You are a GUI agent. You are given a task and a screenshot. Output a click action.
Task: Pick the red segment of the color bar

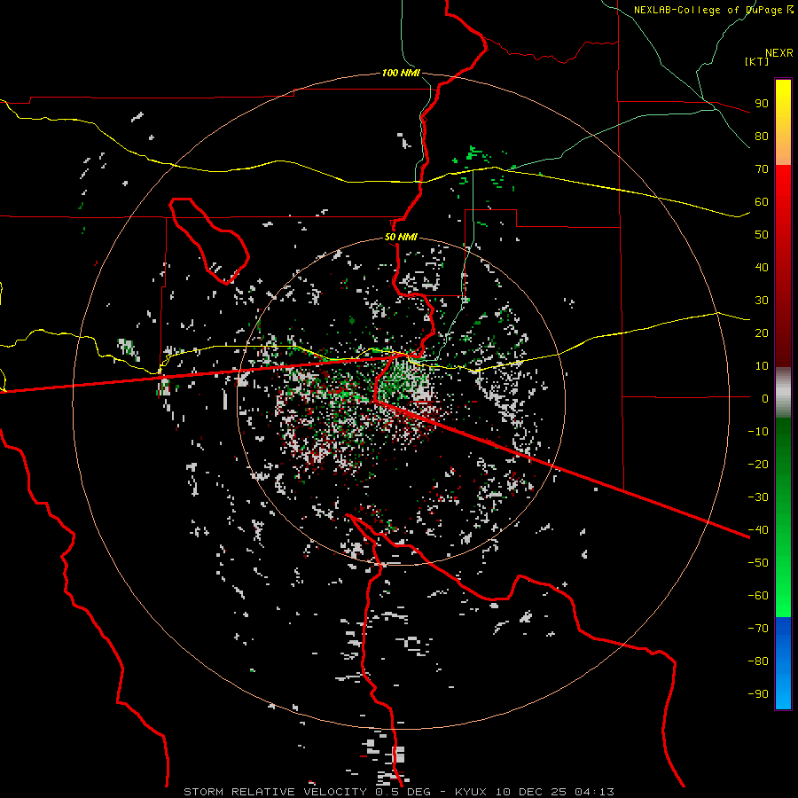point(783,266)
